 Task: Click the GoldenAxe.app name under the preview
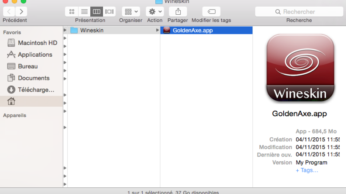(x=299, y=114)
